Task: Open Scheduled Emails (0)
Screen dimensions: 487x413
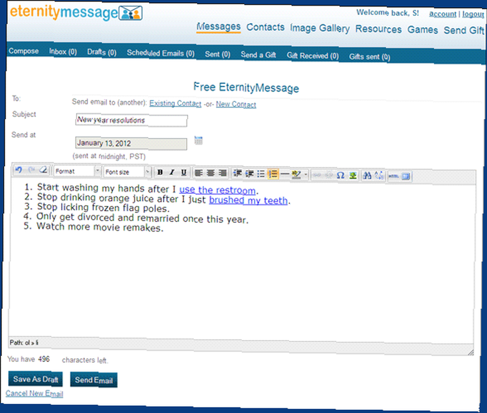Action: tap(161, 53)
